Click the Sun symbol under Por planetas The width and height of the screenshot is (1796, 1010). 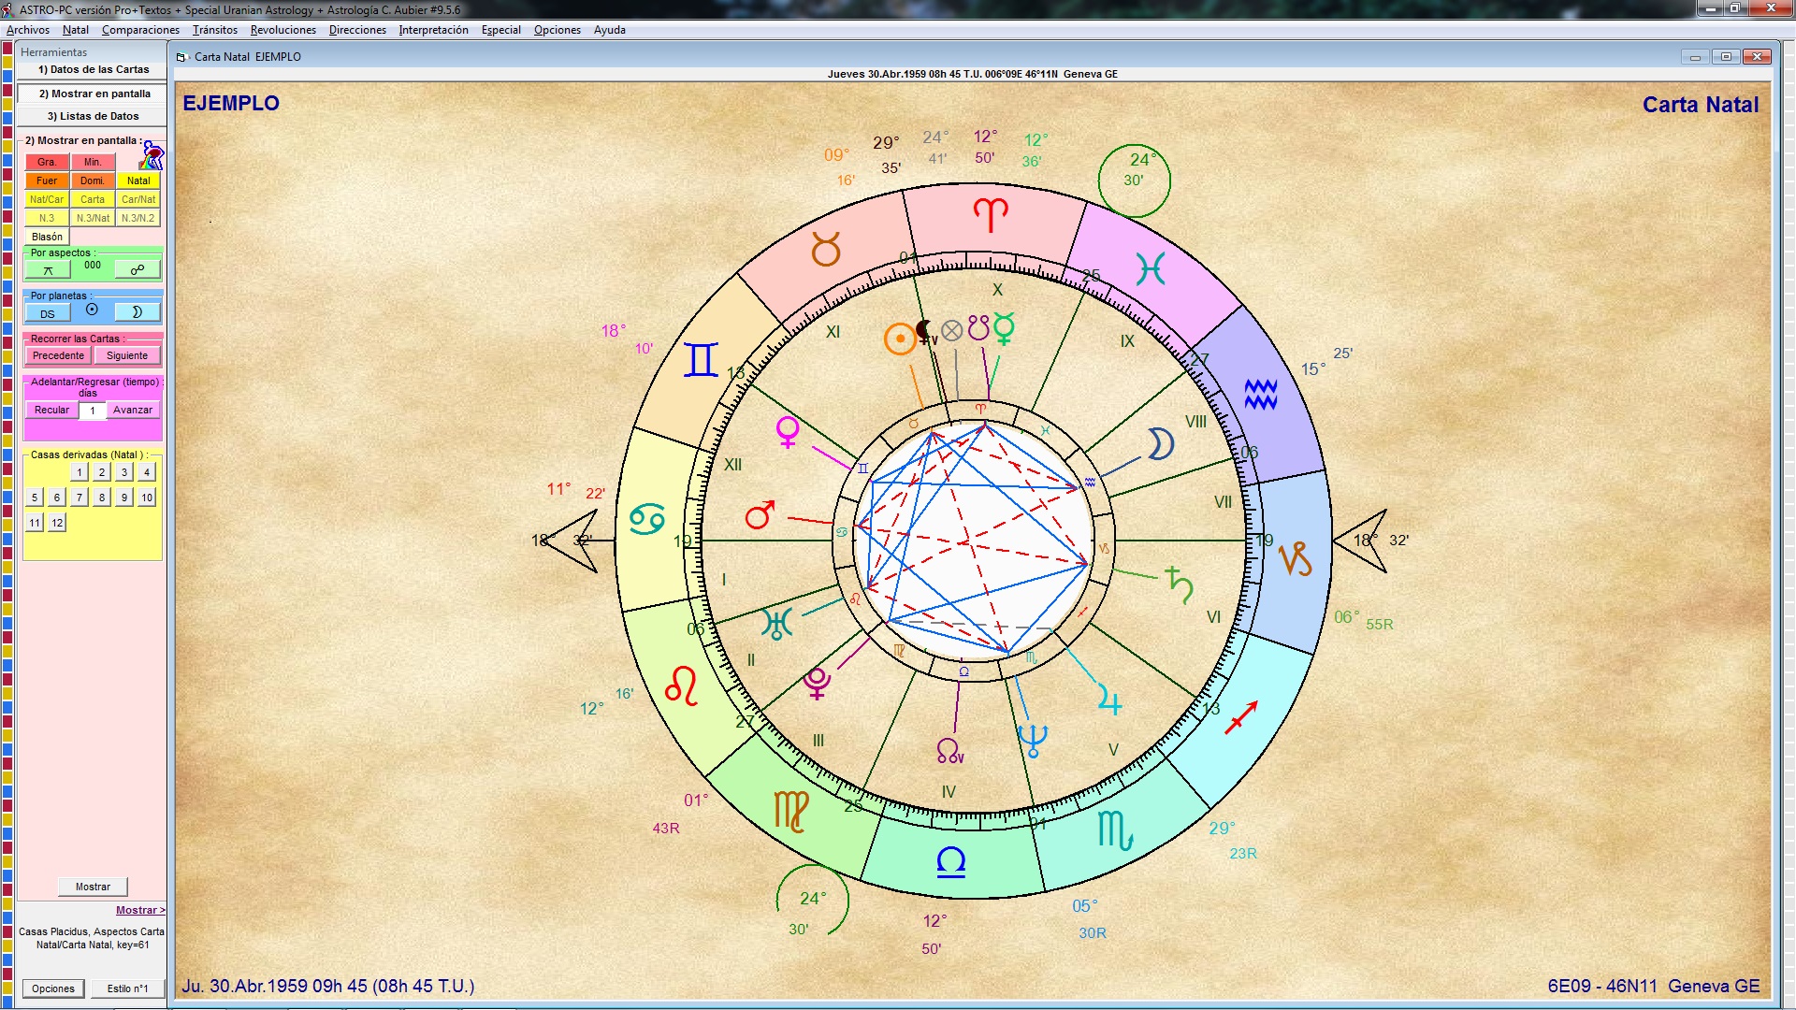92,310
